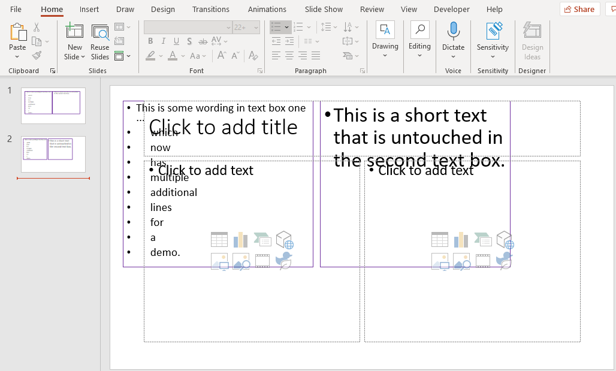Click the Copy icon in Clipboard group

pyautogui.click(x=37, y=41)
